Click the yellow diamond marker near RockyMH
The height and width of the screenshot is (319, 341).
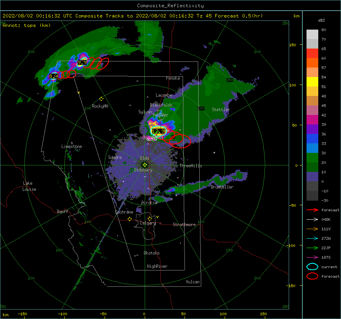pos(101,99)
